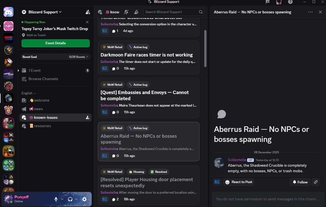326x207 pixels.
Task: Click the Resolved tag on door placement post
Action: click(159, 172)
